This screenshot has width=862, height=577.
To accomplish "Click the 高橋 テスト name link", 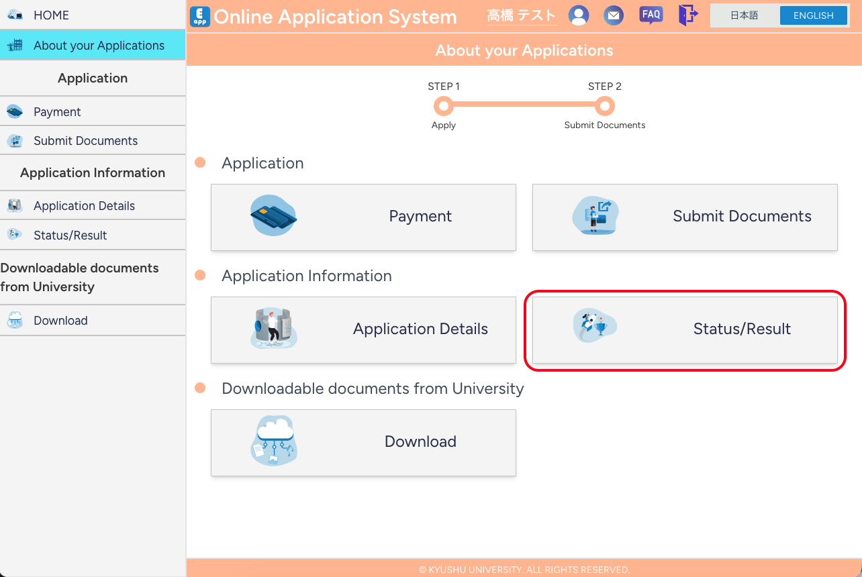I will (521, 15).
